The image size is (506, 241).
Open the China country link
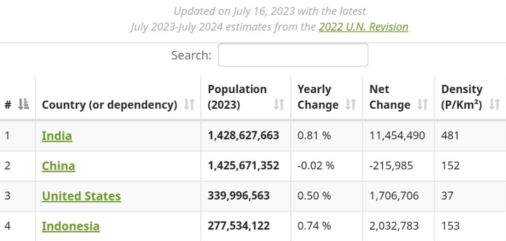pyautogui.click(x=58, y=166)
